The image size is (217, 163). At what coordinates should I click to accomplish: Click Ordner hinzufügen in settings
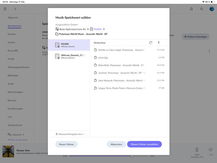(195, 37)
